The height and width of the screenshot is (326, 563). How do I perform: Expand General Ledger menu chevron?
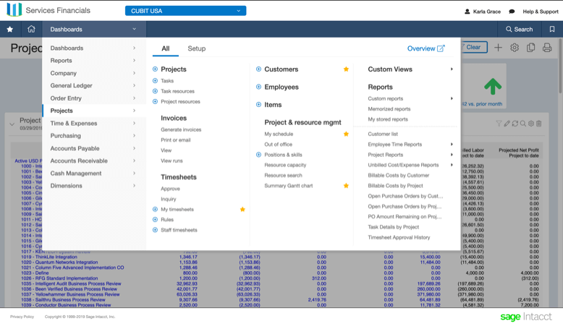coord(135,86)
